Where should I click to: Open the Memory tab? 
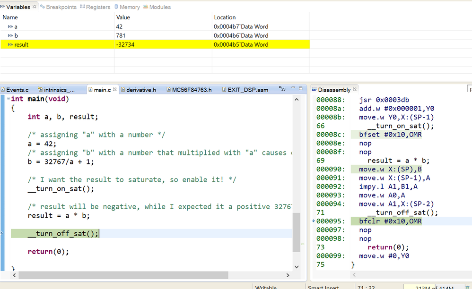127,7
